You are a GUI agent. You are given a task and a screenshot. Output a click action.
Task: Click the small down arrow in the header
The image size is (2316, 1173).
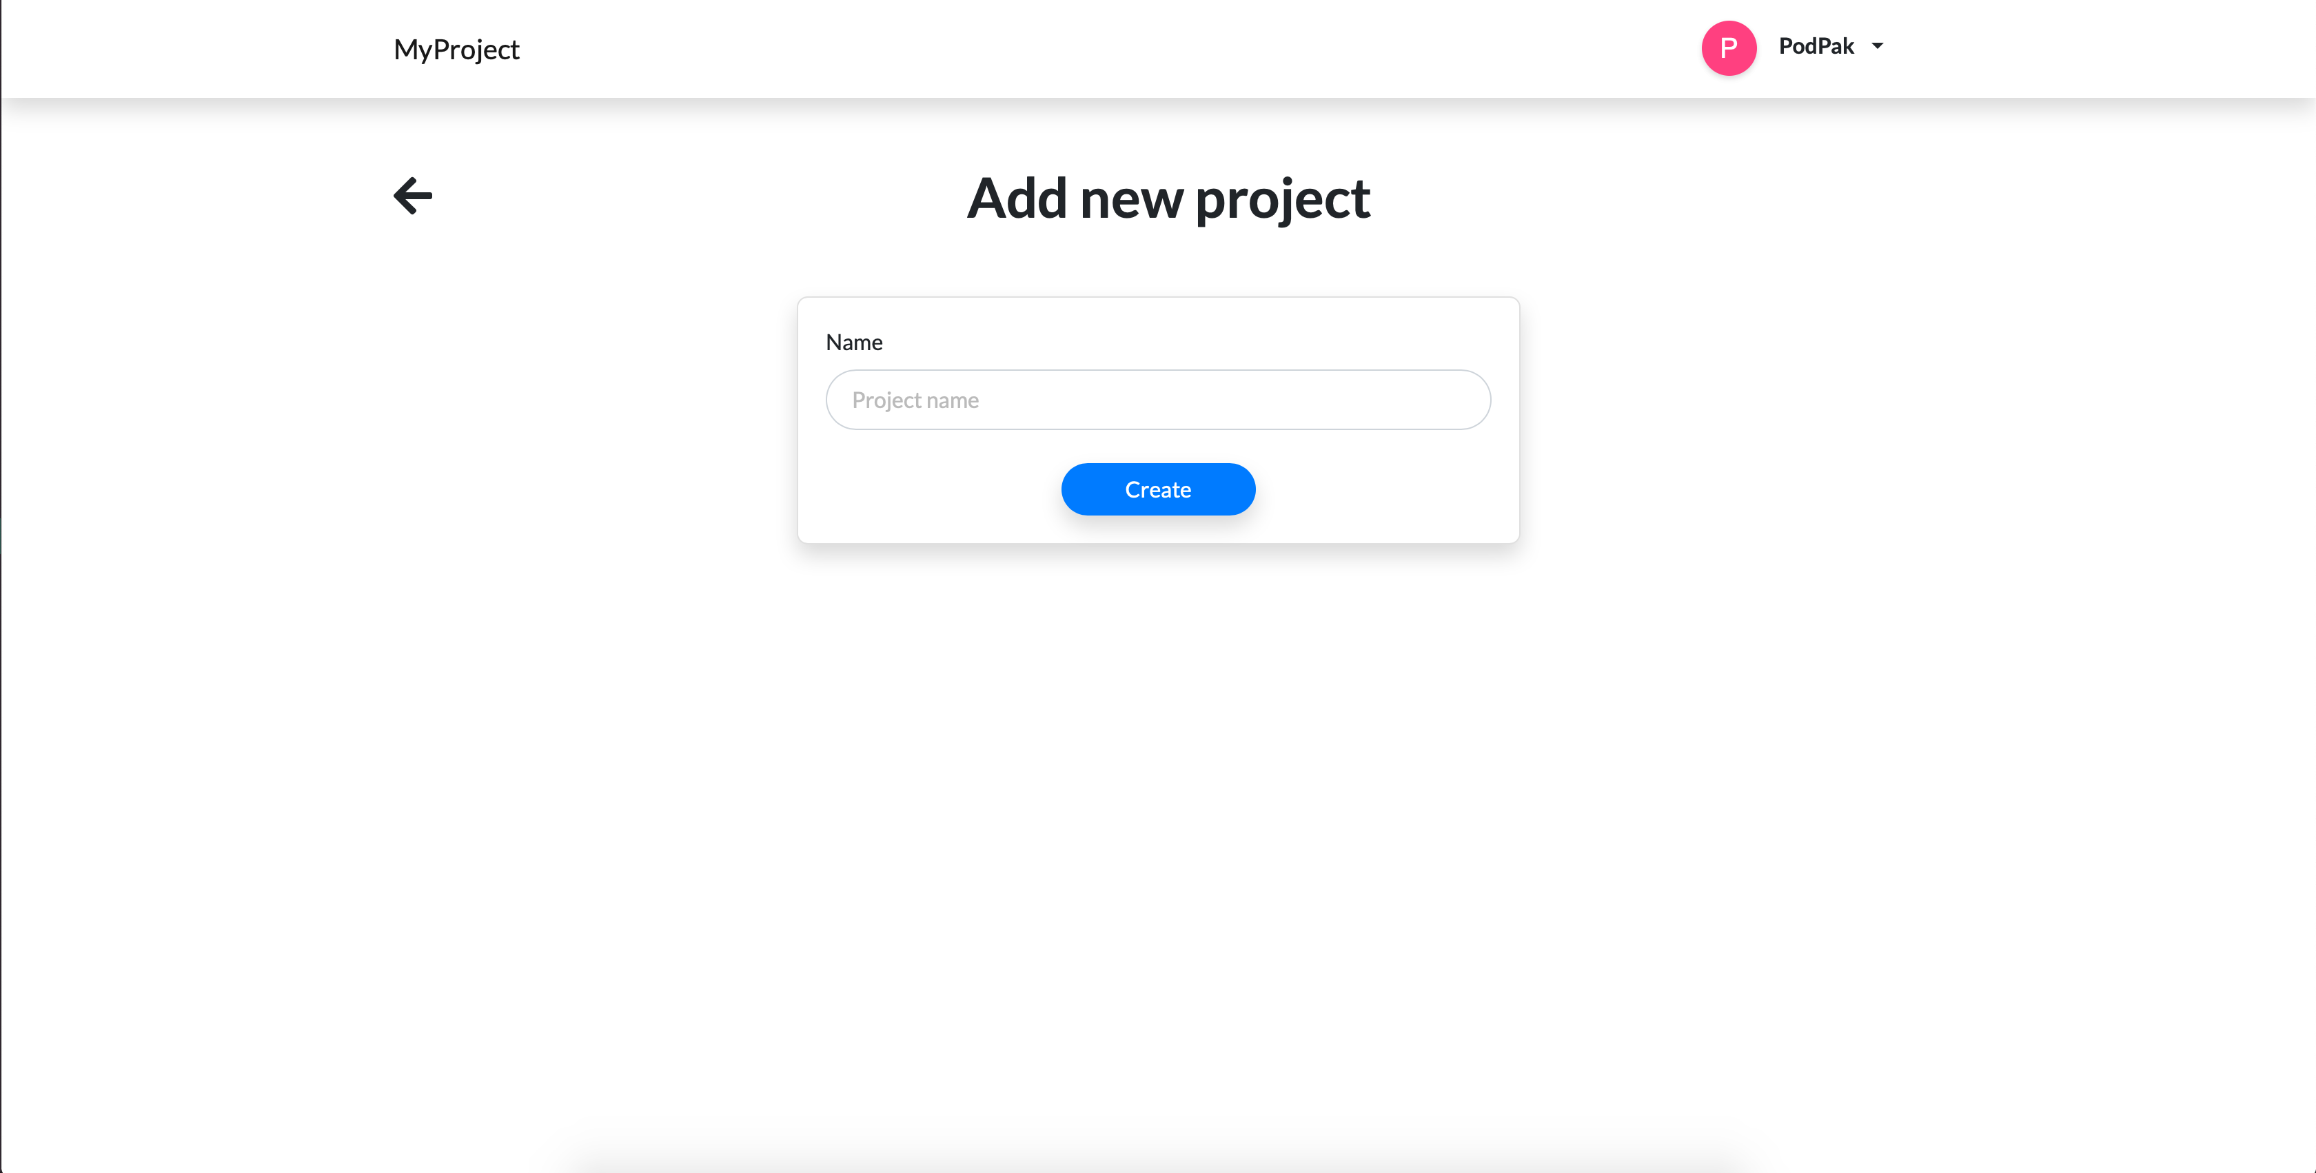1877,46
